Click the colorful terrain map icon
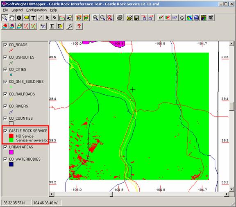This screenshot has width=236, height=207. tap(189, 18)
